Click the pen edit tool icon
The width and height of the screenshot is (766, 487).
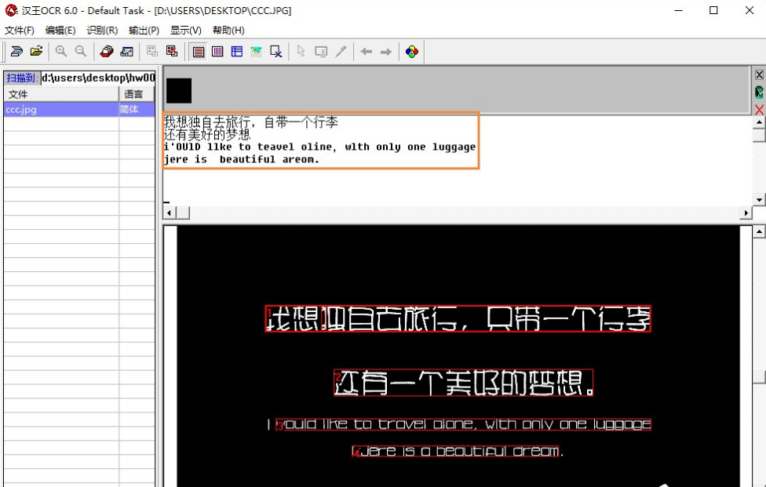tap(341, 51)
